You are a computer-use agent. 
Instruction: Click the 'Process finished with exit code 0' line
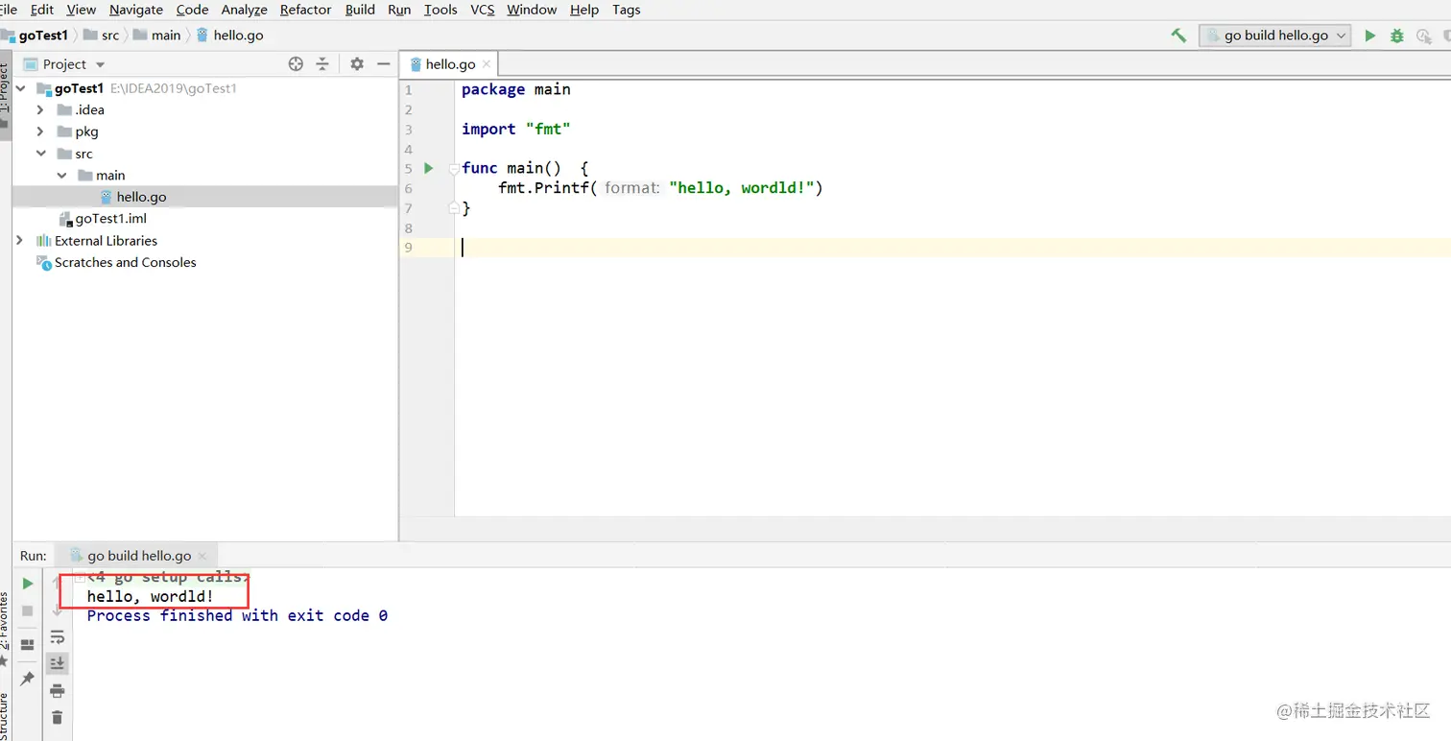tap(237, 615)
